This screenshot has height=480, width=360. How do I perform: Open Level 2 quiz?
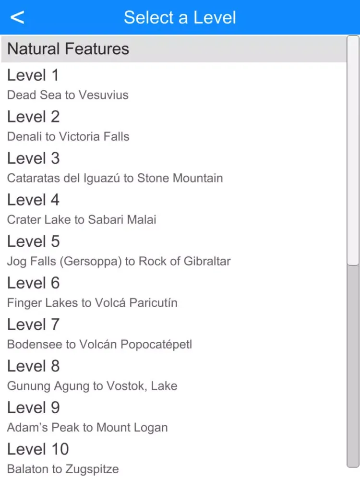[x=33, y=117]
